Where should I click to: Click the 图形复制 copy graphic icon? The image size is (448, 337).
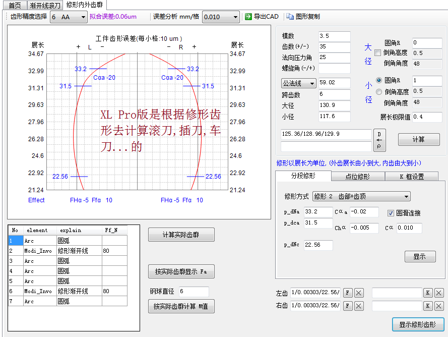coord(290,17)
